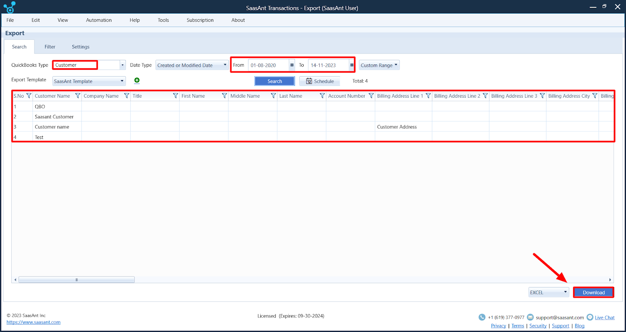The height and width of the screenshot is (332, 626).
Task: Click the blue Search button
Action: 275,81
